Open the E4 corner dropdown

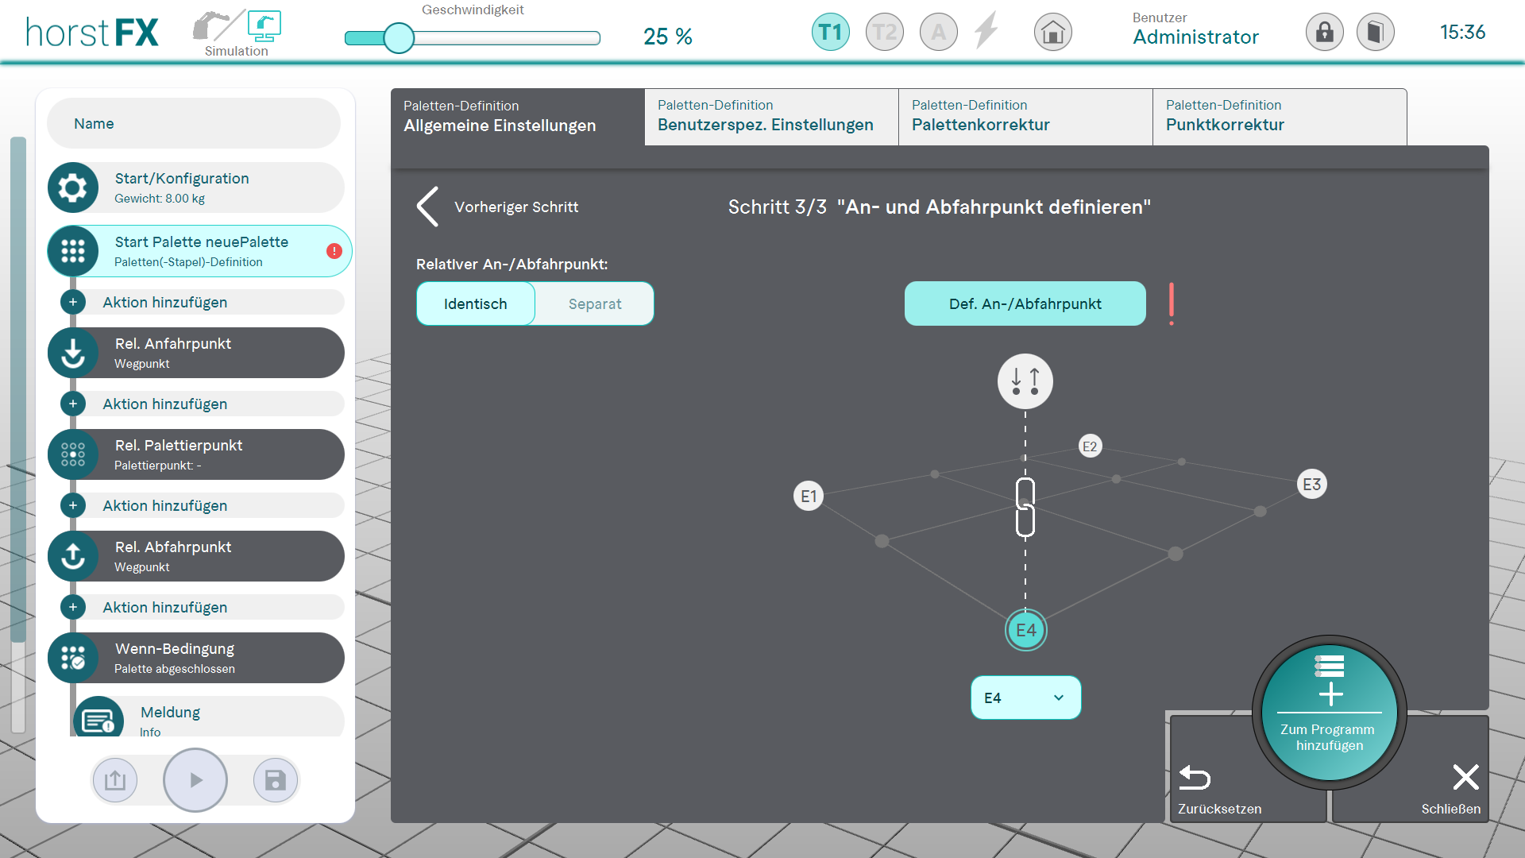tap(1025, 698)
